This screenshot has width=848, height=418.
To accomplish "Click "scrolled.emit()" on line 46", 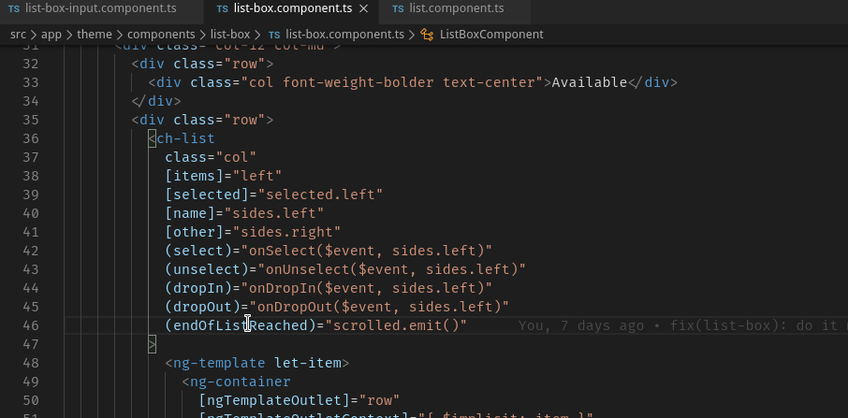I will [x=395, y=325].
